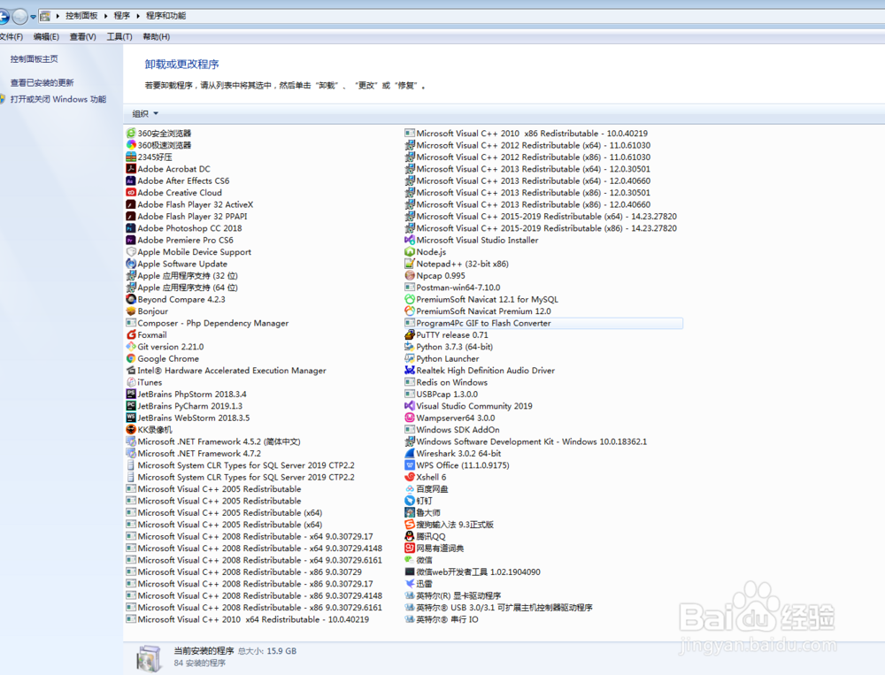Select Composer - Php Dependency Manager entry
885x675 pixels.
point(207,323)
